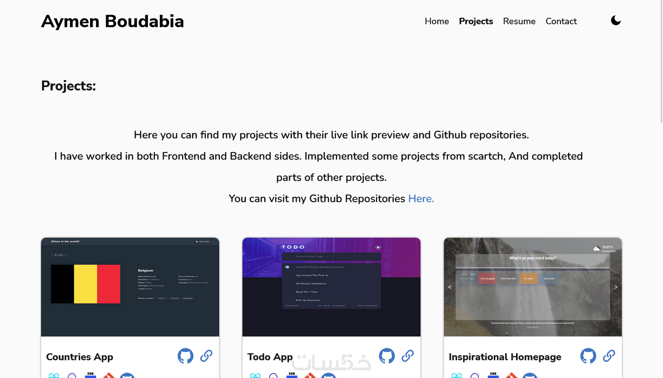Open the Inspirational Homepage GitHub icon
Viewport: 663px width, 378px height.
(588, 356)
